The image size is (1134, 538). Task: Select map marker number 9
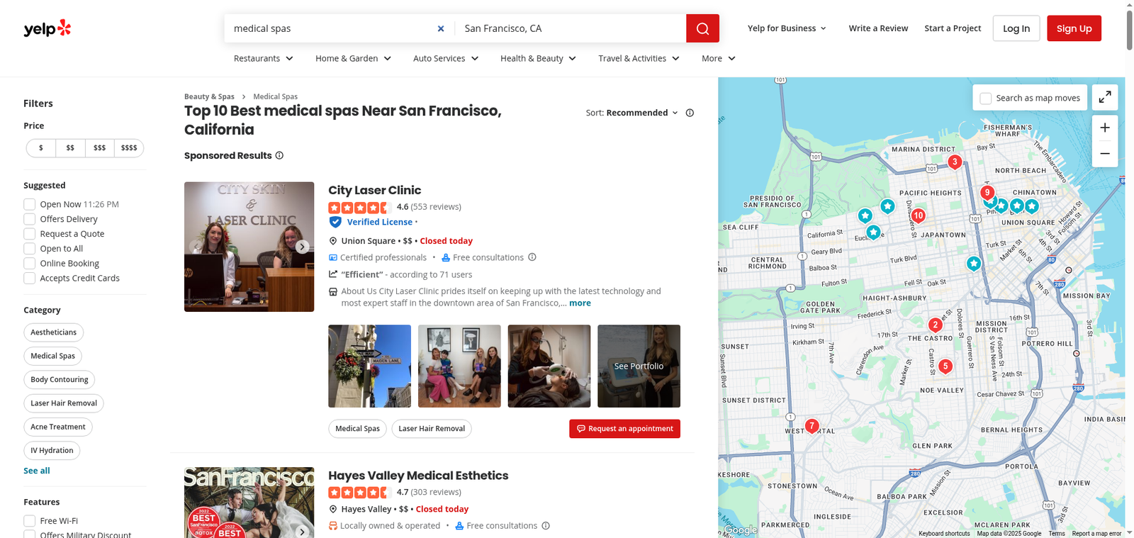click(987, 192)
